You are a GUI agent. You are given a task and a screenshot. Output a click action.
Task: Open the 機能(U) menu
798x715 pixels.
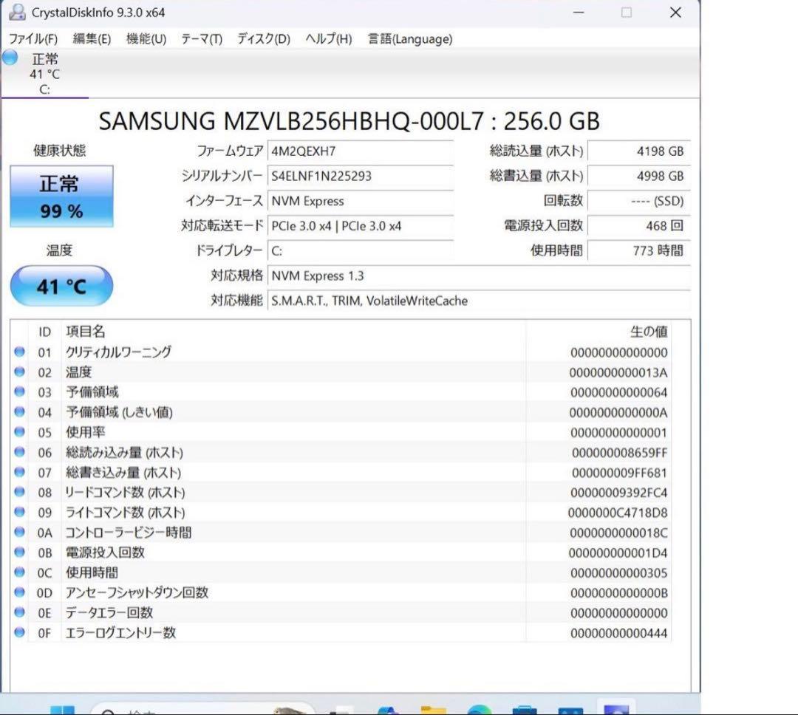(146, 39)
